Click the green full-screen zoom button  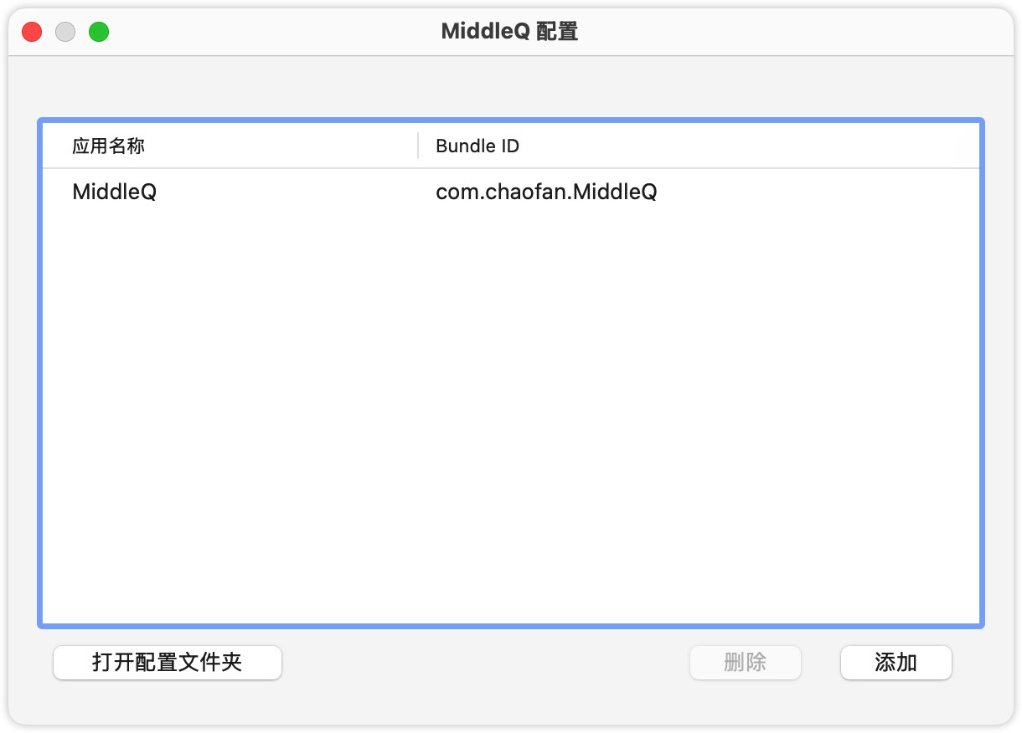[99, 33]
